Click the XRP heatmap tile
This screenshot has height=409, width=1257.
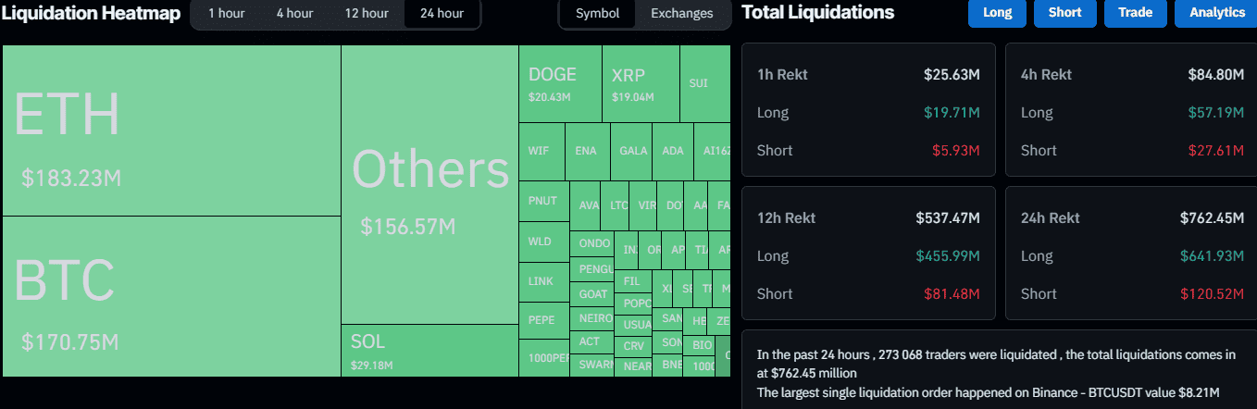click(x=640, y=84)
